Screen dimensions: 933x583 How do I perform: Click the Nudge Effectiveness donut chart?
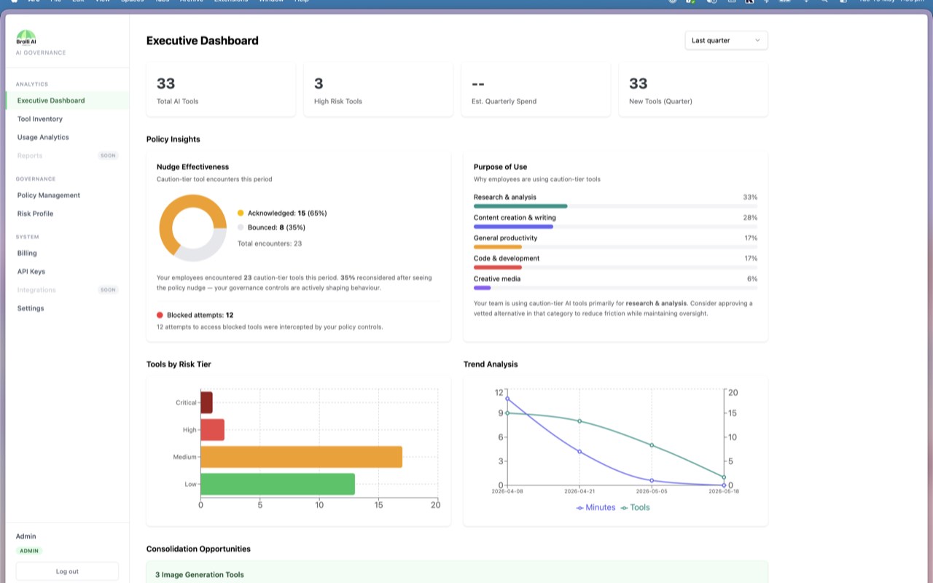point(192,228)
